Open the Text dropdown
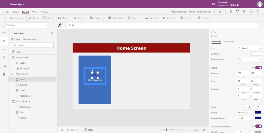Viewport: 264px width, 133px height. 64,18
